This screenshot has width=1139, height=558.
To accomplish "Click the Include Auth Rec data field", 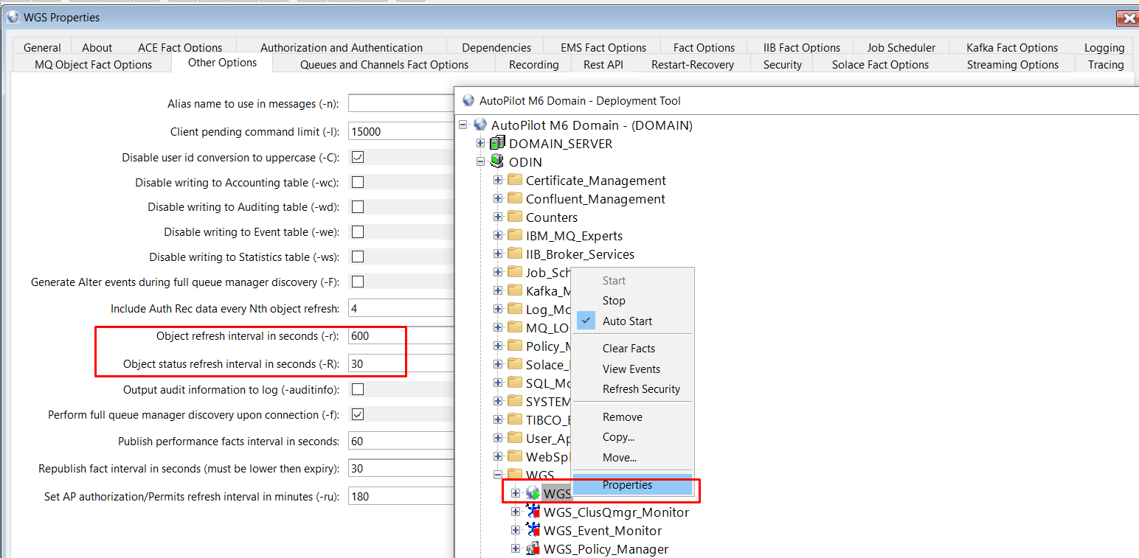I will [x=401, y=309].
